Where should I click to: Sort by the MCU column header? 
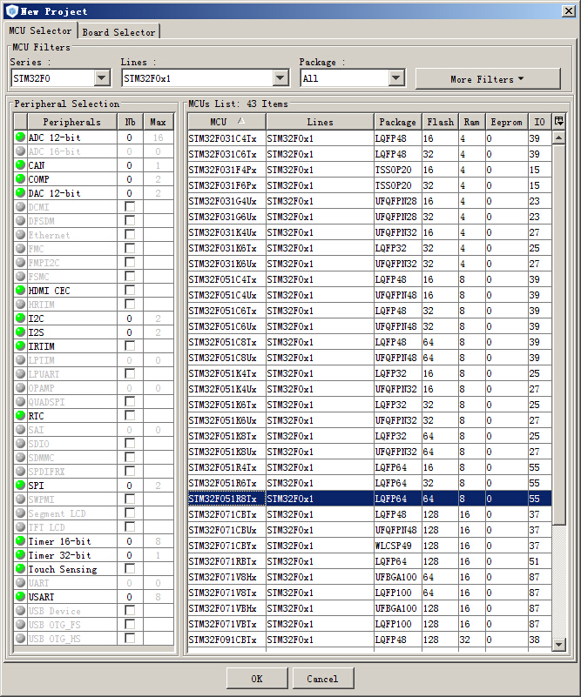pyautogui.click(x=226, y=121)
